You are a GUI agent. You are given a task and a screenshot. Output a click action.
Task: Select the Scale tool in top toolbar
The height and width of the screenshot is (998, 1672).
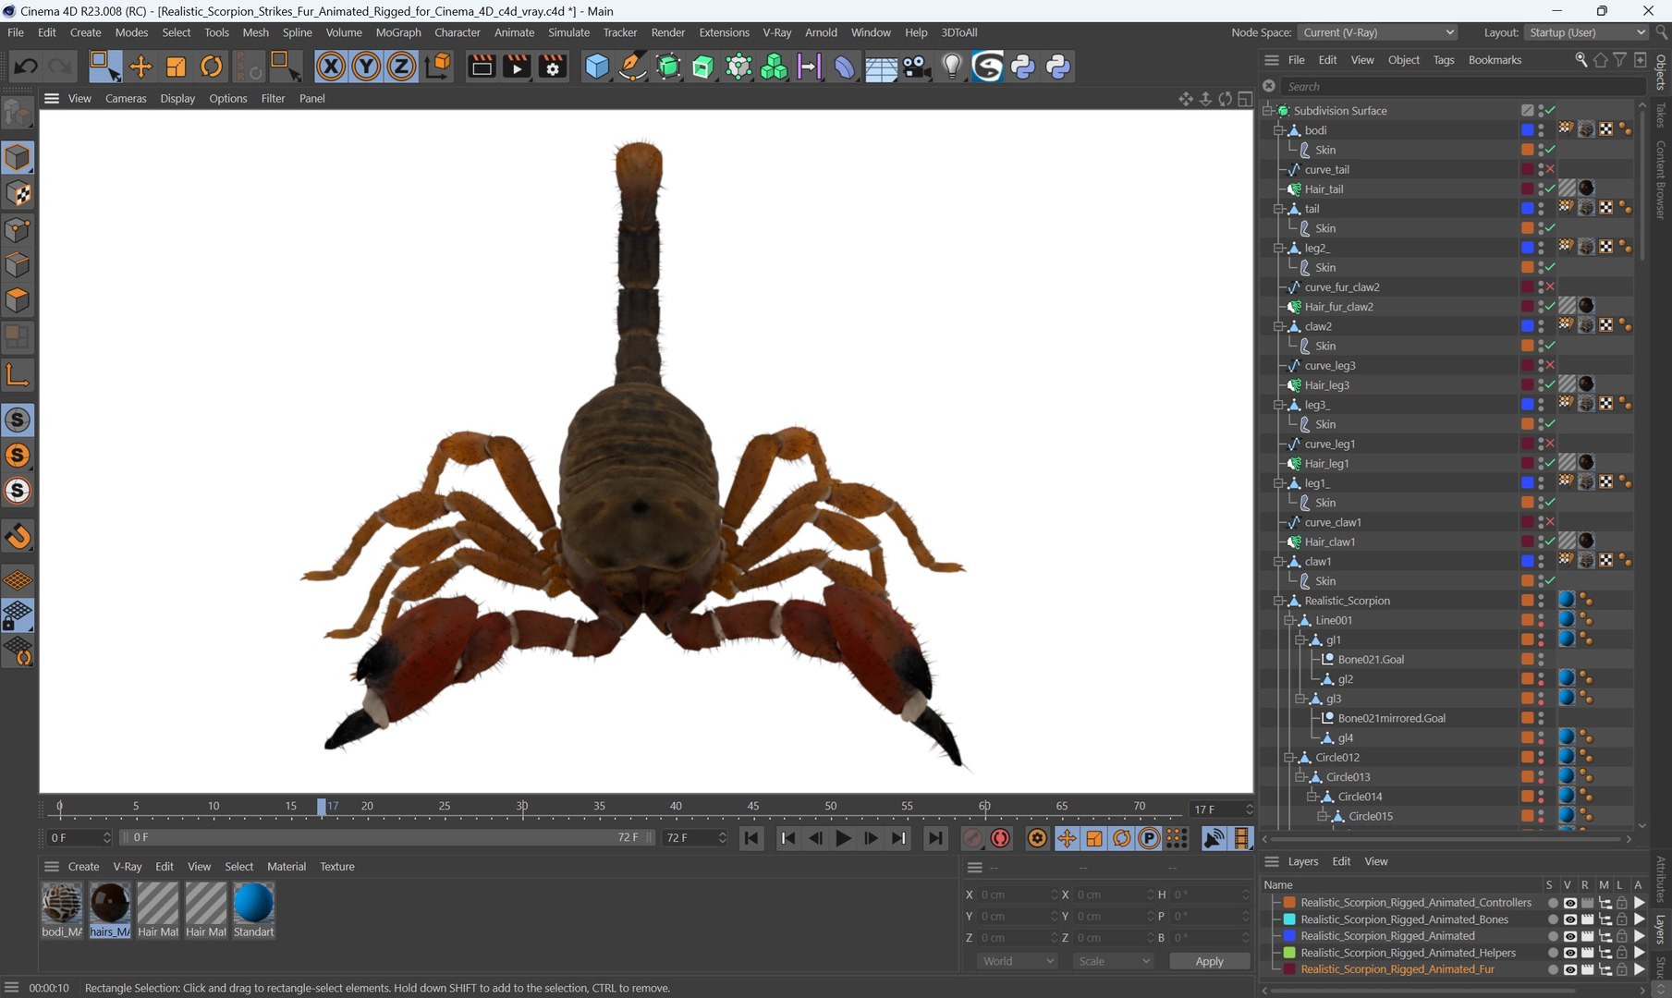pos(176,67)
